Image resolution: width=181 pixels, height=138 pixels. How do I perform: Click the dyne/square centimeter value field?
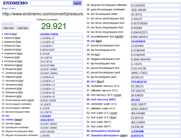click(x=61, y=128)
